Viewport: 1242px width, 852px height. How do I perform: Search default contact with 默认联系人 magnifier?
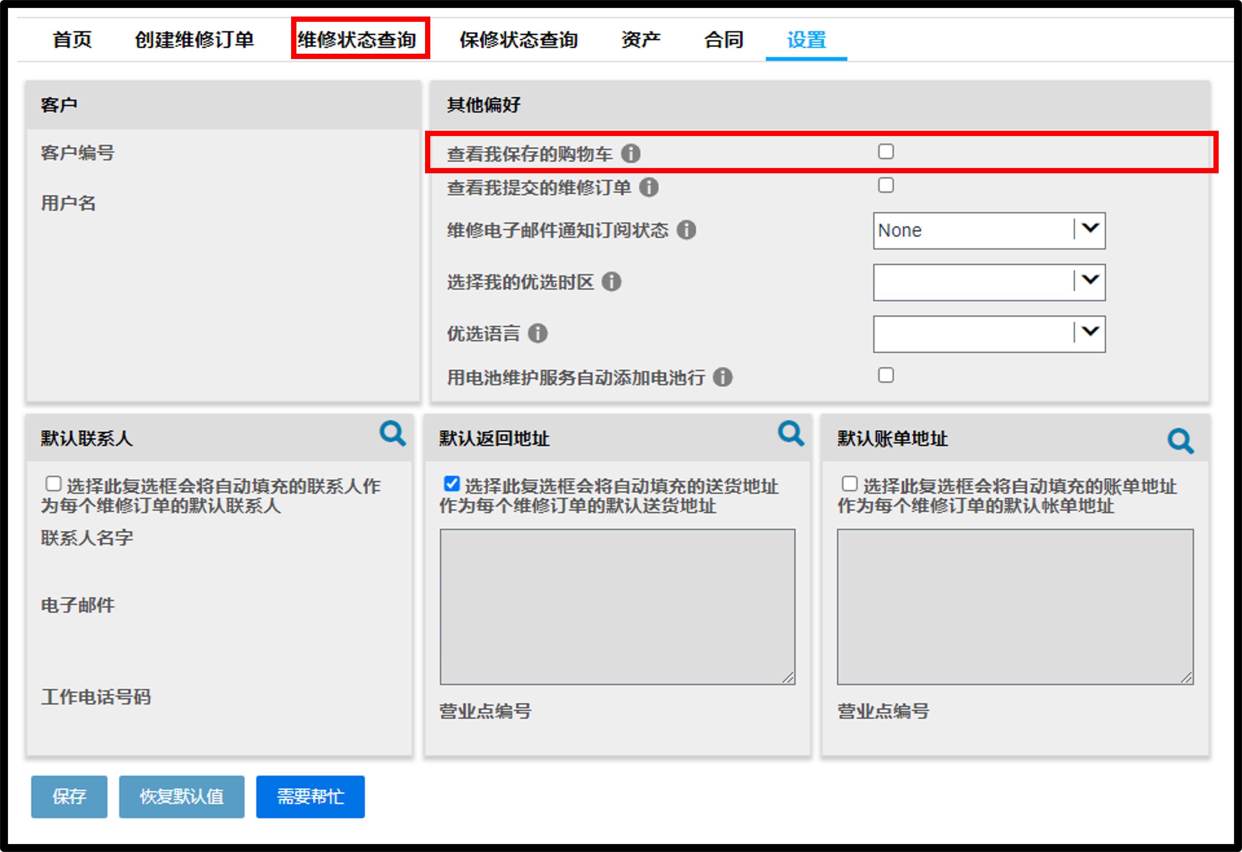393,433
